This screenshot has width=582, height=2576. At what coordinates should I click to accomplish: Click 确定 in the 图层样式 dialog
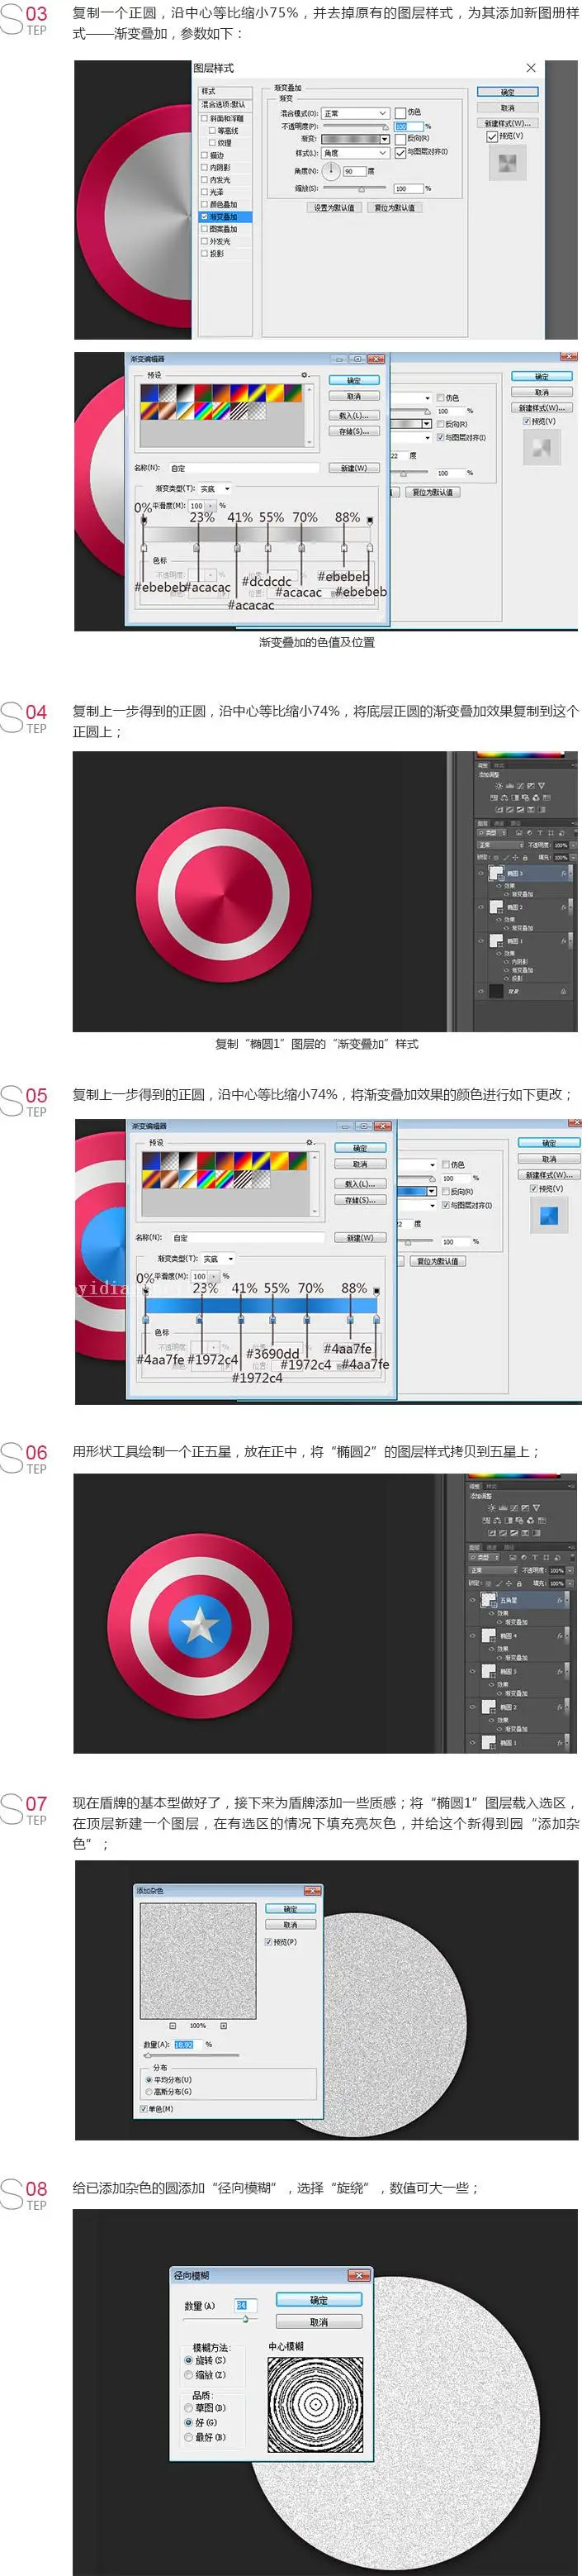509,92
